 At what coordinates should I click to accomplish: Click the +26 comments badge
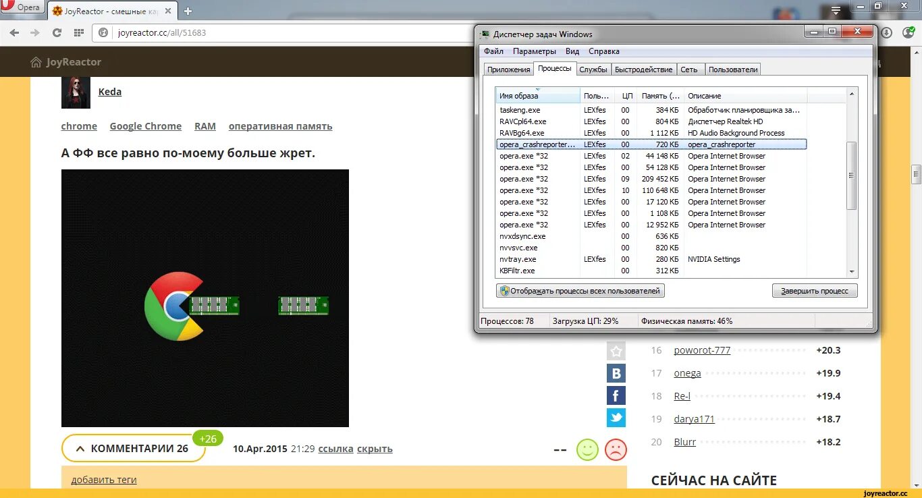[x=208, y=439]
